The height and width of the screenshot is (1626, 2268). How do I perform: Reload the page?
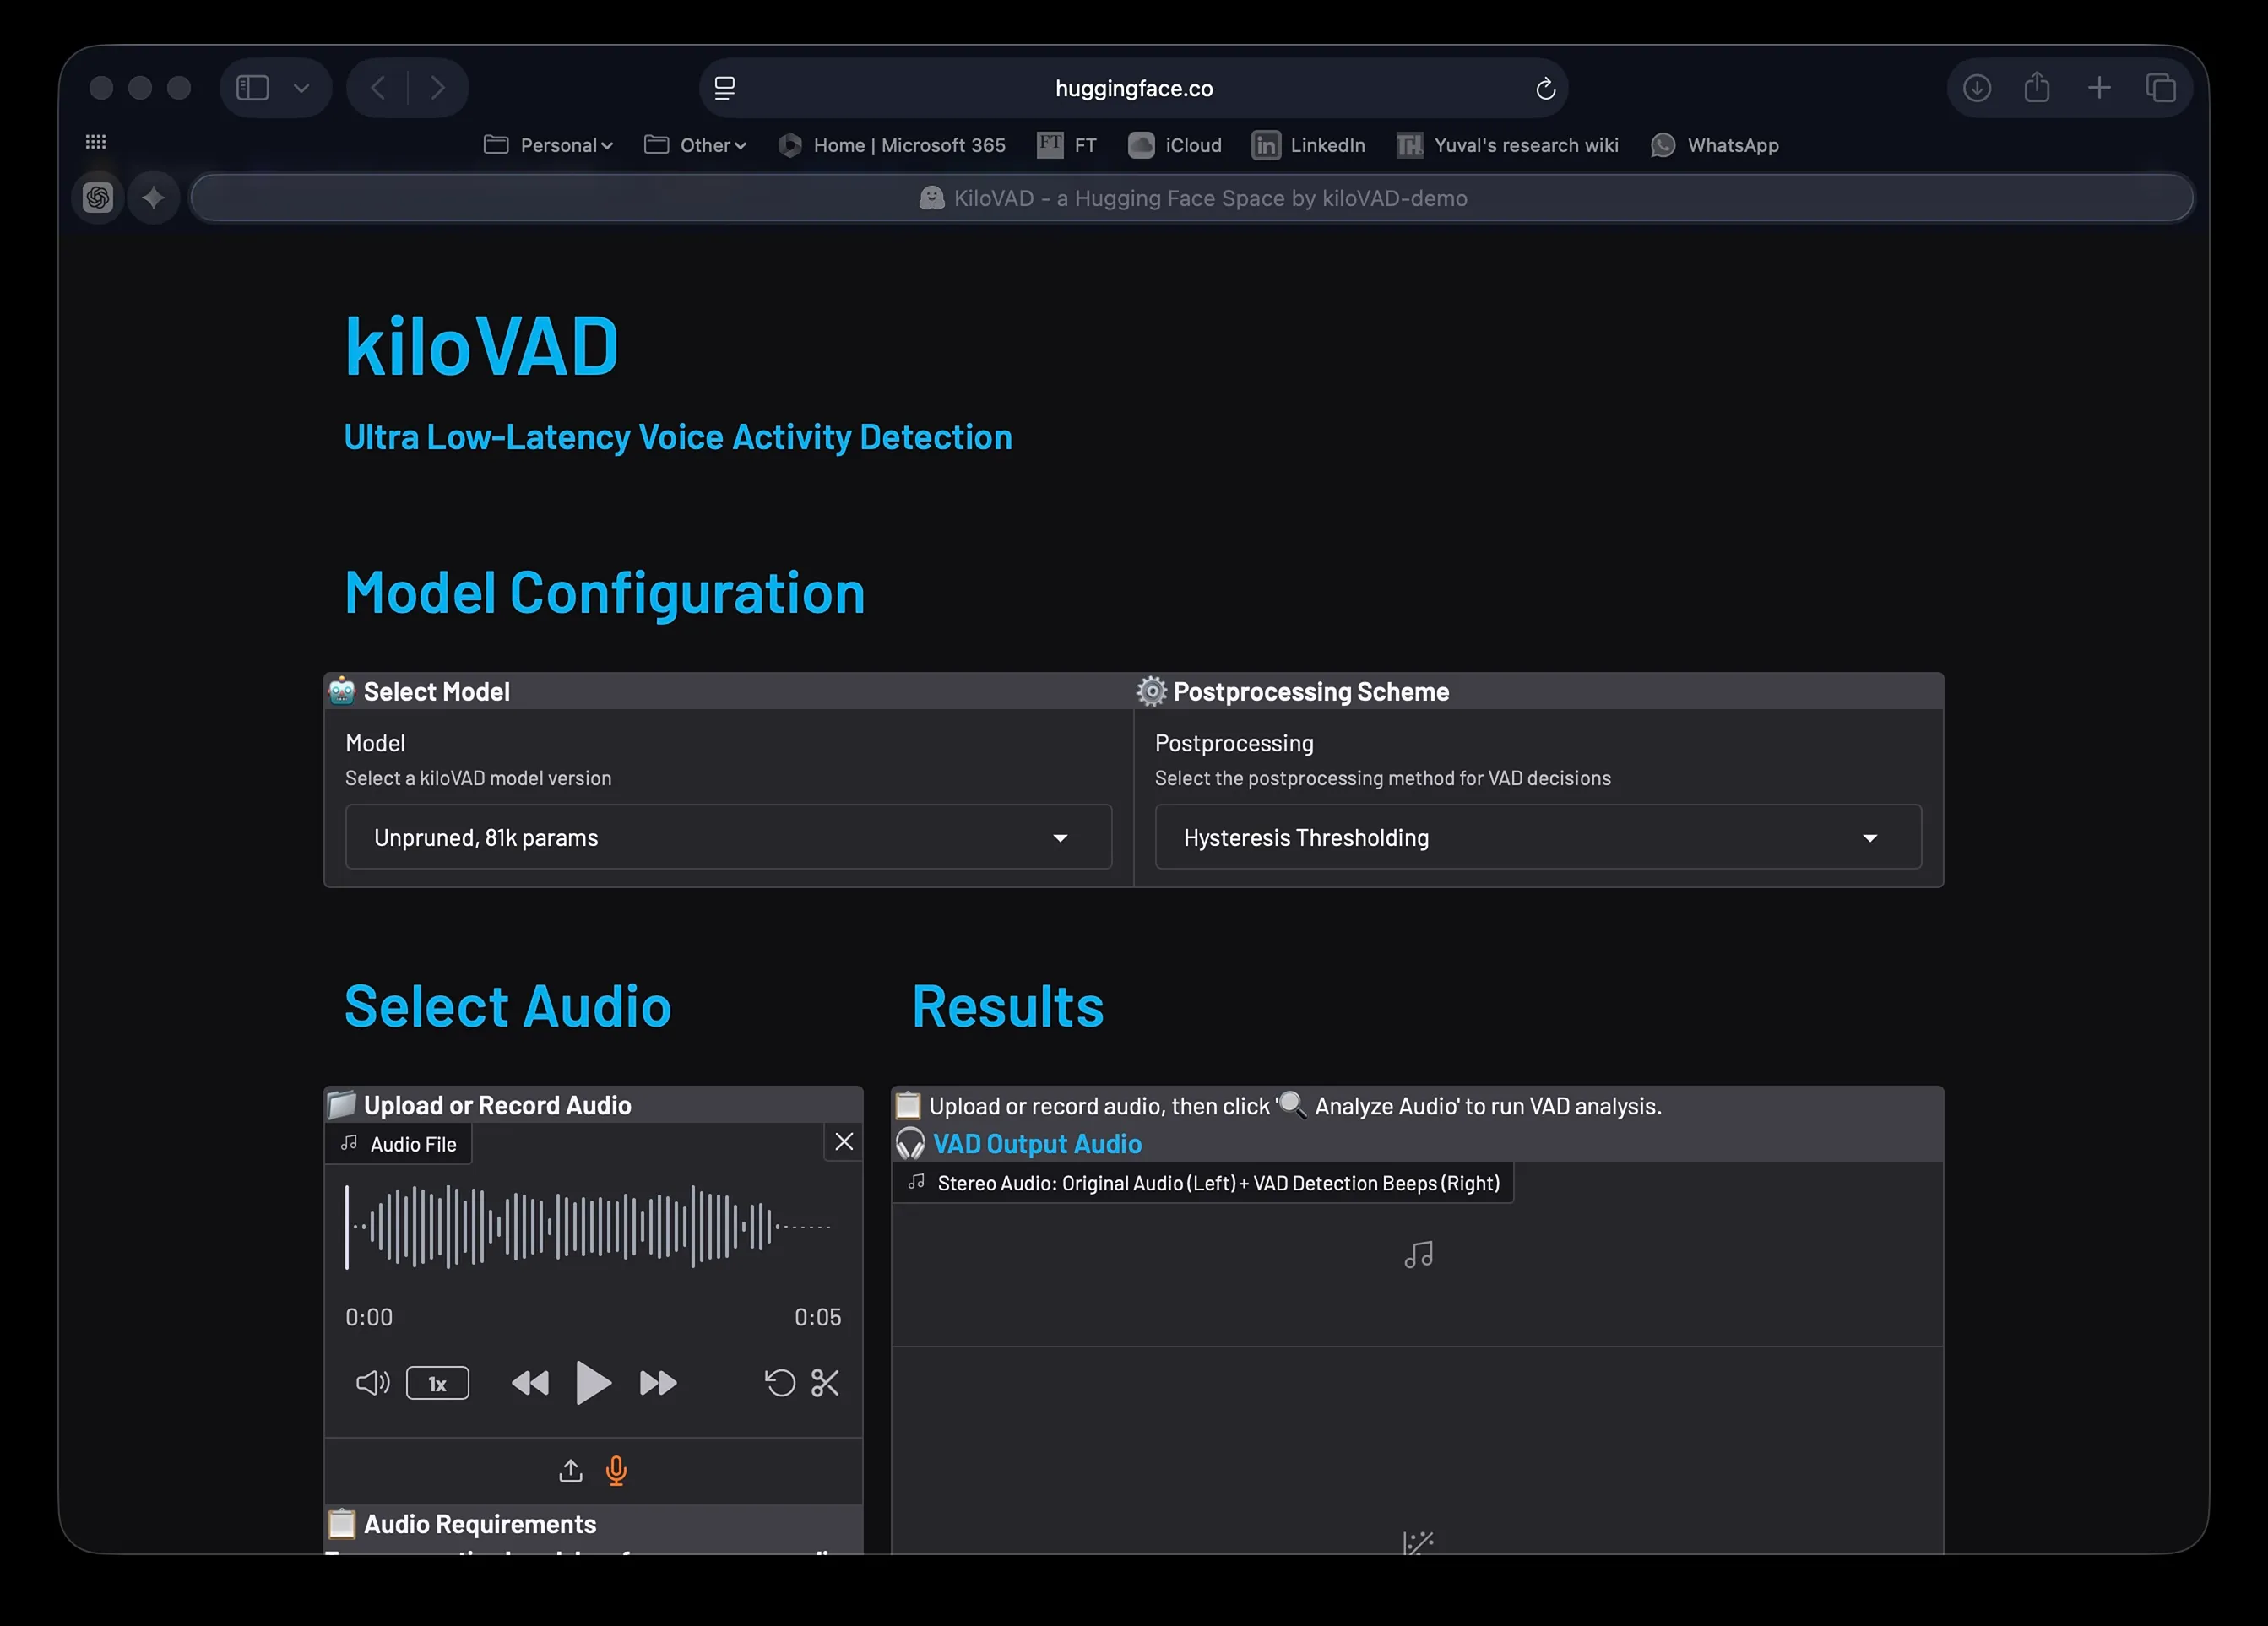[x=1545, y=88]
